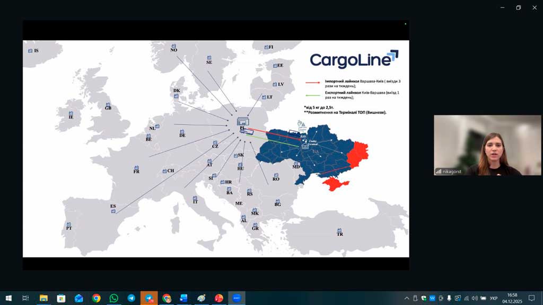Select the nikagorst participant video tile
The image size is (543, 305).
(x=487, y=145)
